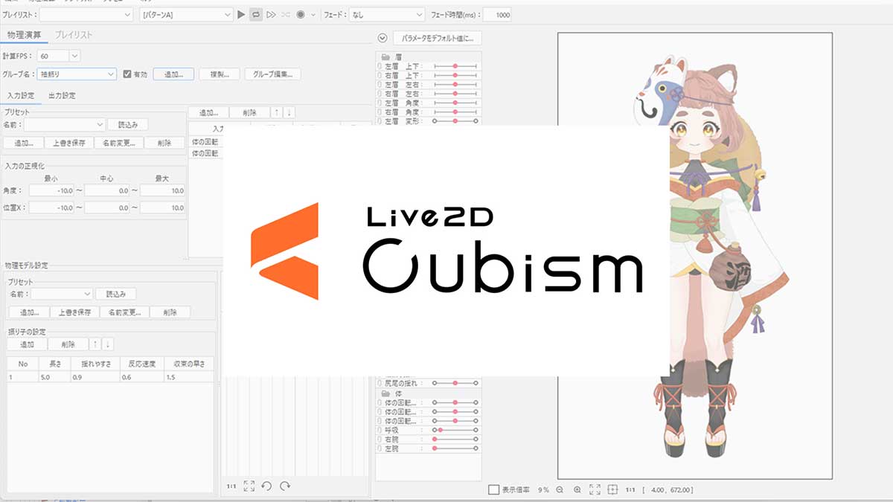The height and width of the screenshot is (502, 893).
Task: Click the 1:1 icon below the graph area
Action: point(232,486)
